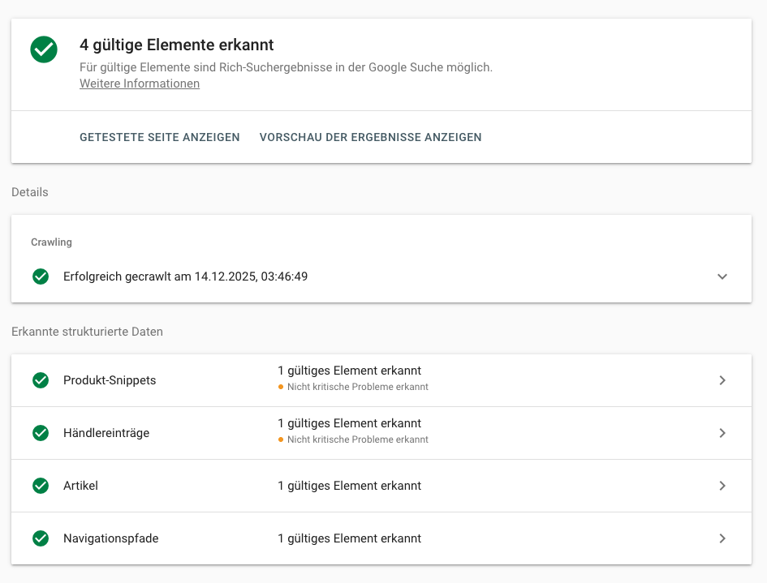Open Produkt-Snippets details via right arrow
This screenshot has height=583, width=767.
coord(722,380)
